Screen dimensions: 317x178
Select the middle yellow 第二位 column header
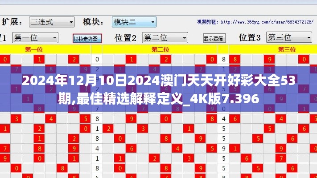pos(161,49)
